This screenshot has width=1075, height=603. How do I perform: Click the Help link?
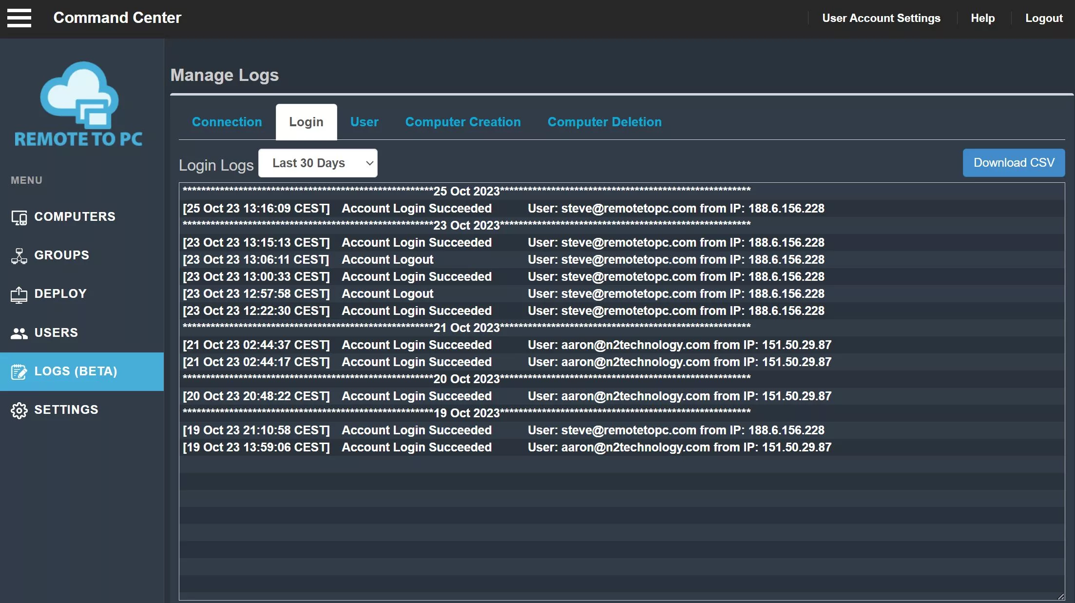click(x=982, y=18)
